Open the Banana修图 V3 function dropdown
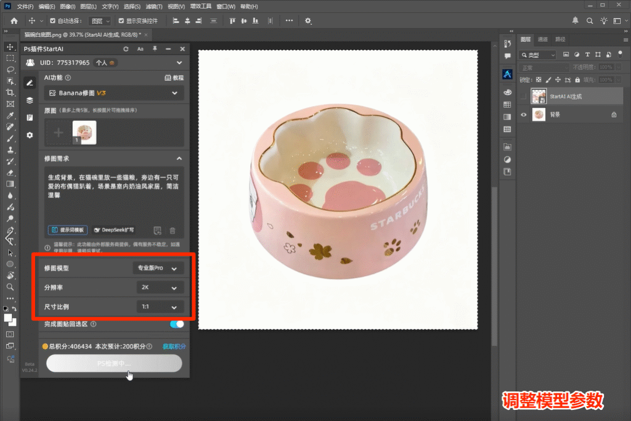Screen dimensions: 631x421 tap(114, 93)
